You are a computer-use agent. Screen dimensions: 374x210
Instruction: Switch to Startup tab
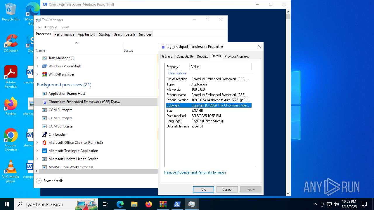(104, 34)
